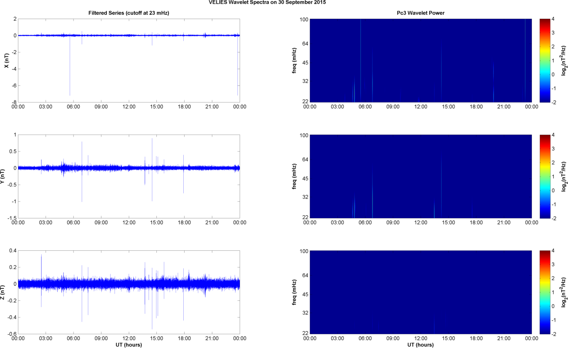This screenshot has width=568, height=348.
Task: Click the '32' frequency tick on bottom wavelet plot
Action: tap(305, 313)
